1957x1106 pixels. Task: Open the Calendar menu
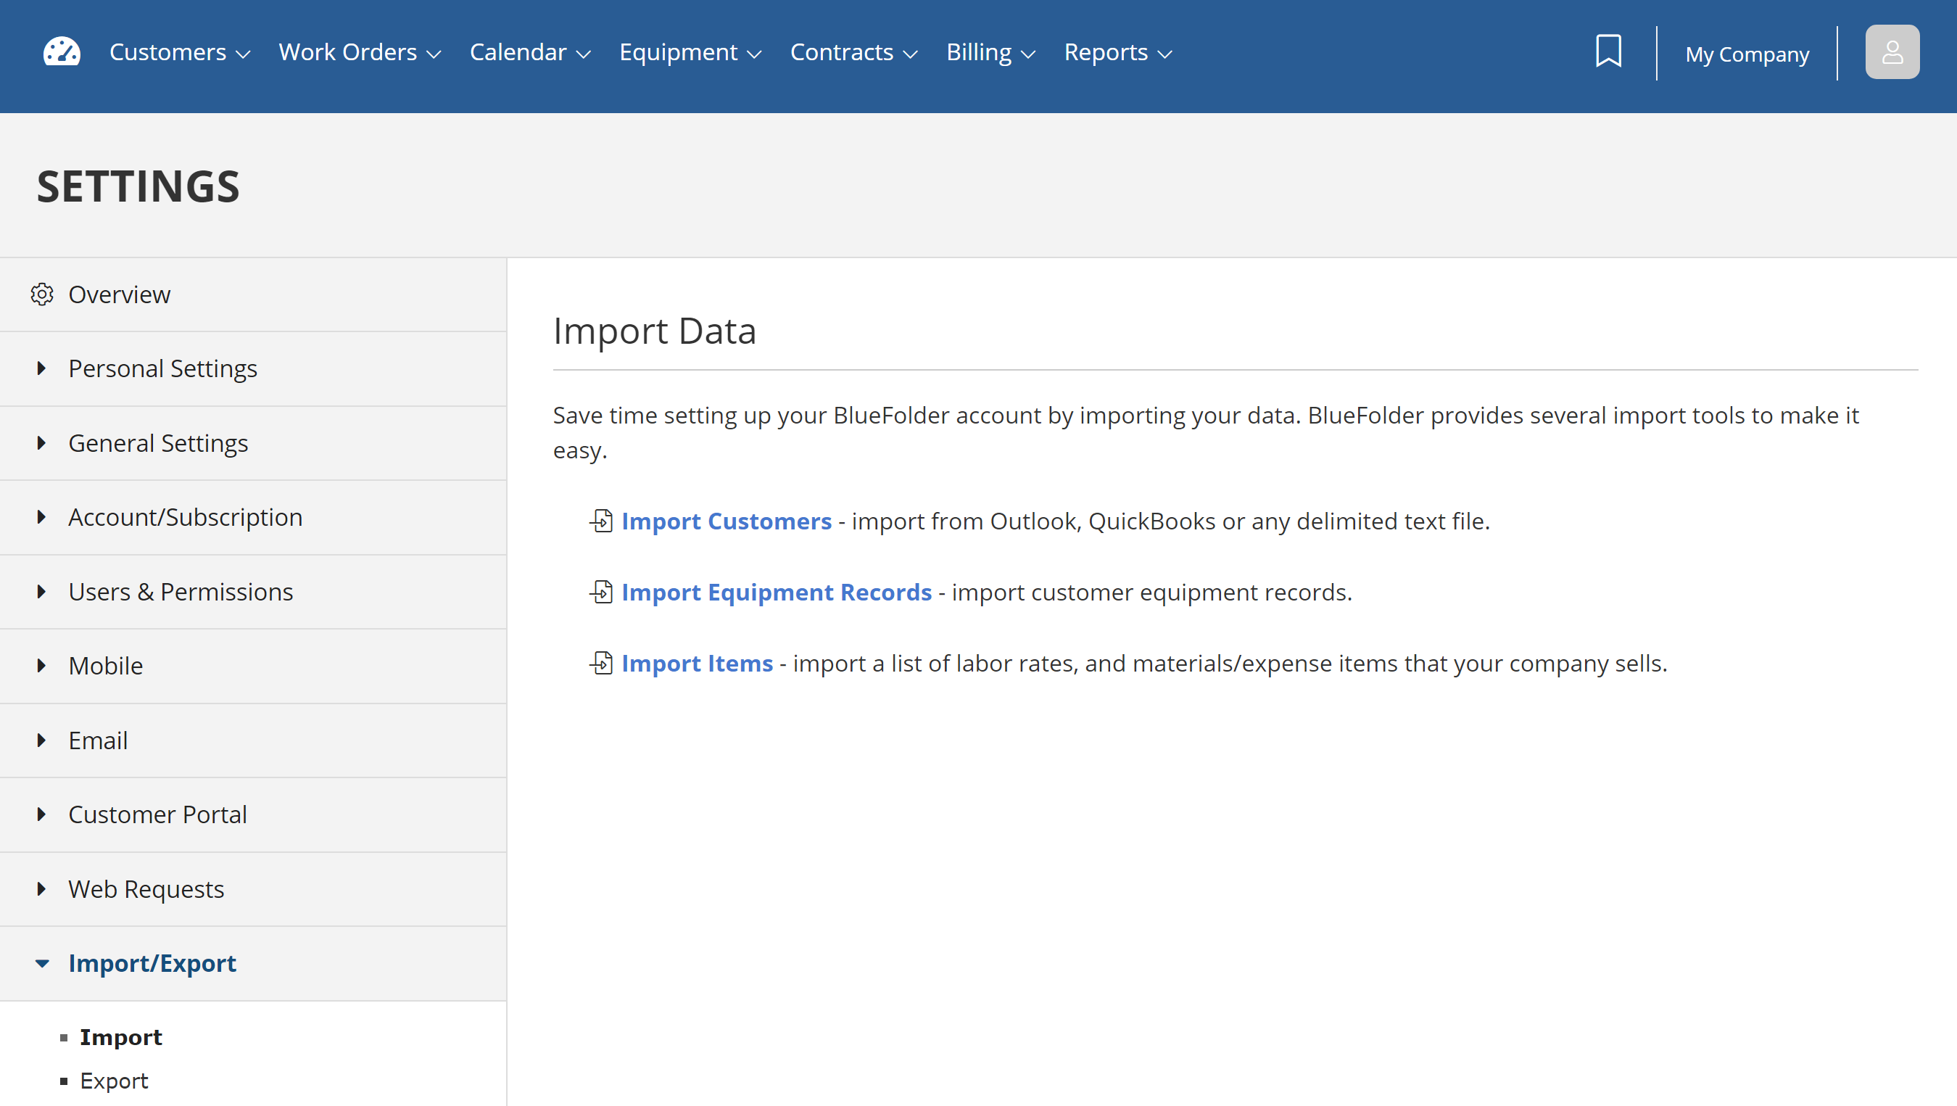pos(530,52)
